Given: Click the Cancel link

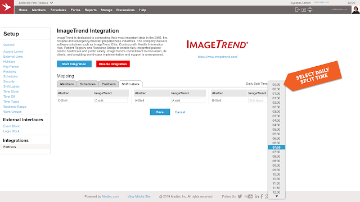Looking at the screenshot, I should 180,112.
